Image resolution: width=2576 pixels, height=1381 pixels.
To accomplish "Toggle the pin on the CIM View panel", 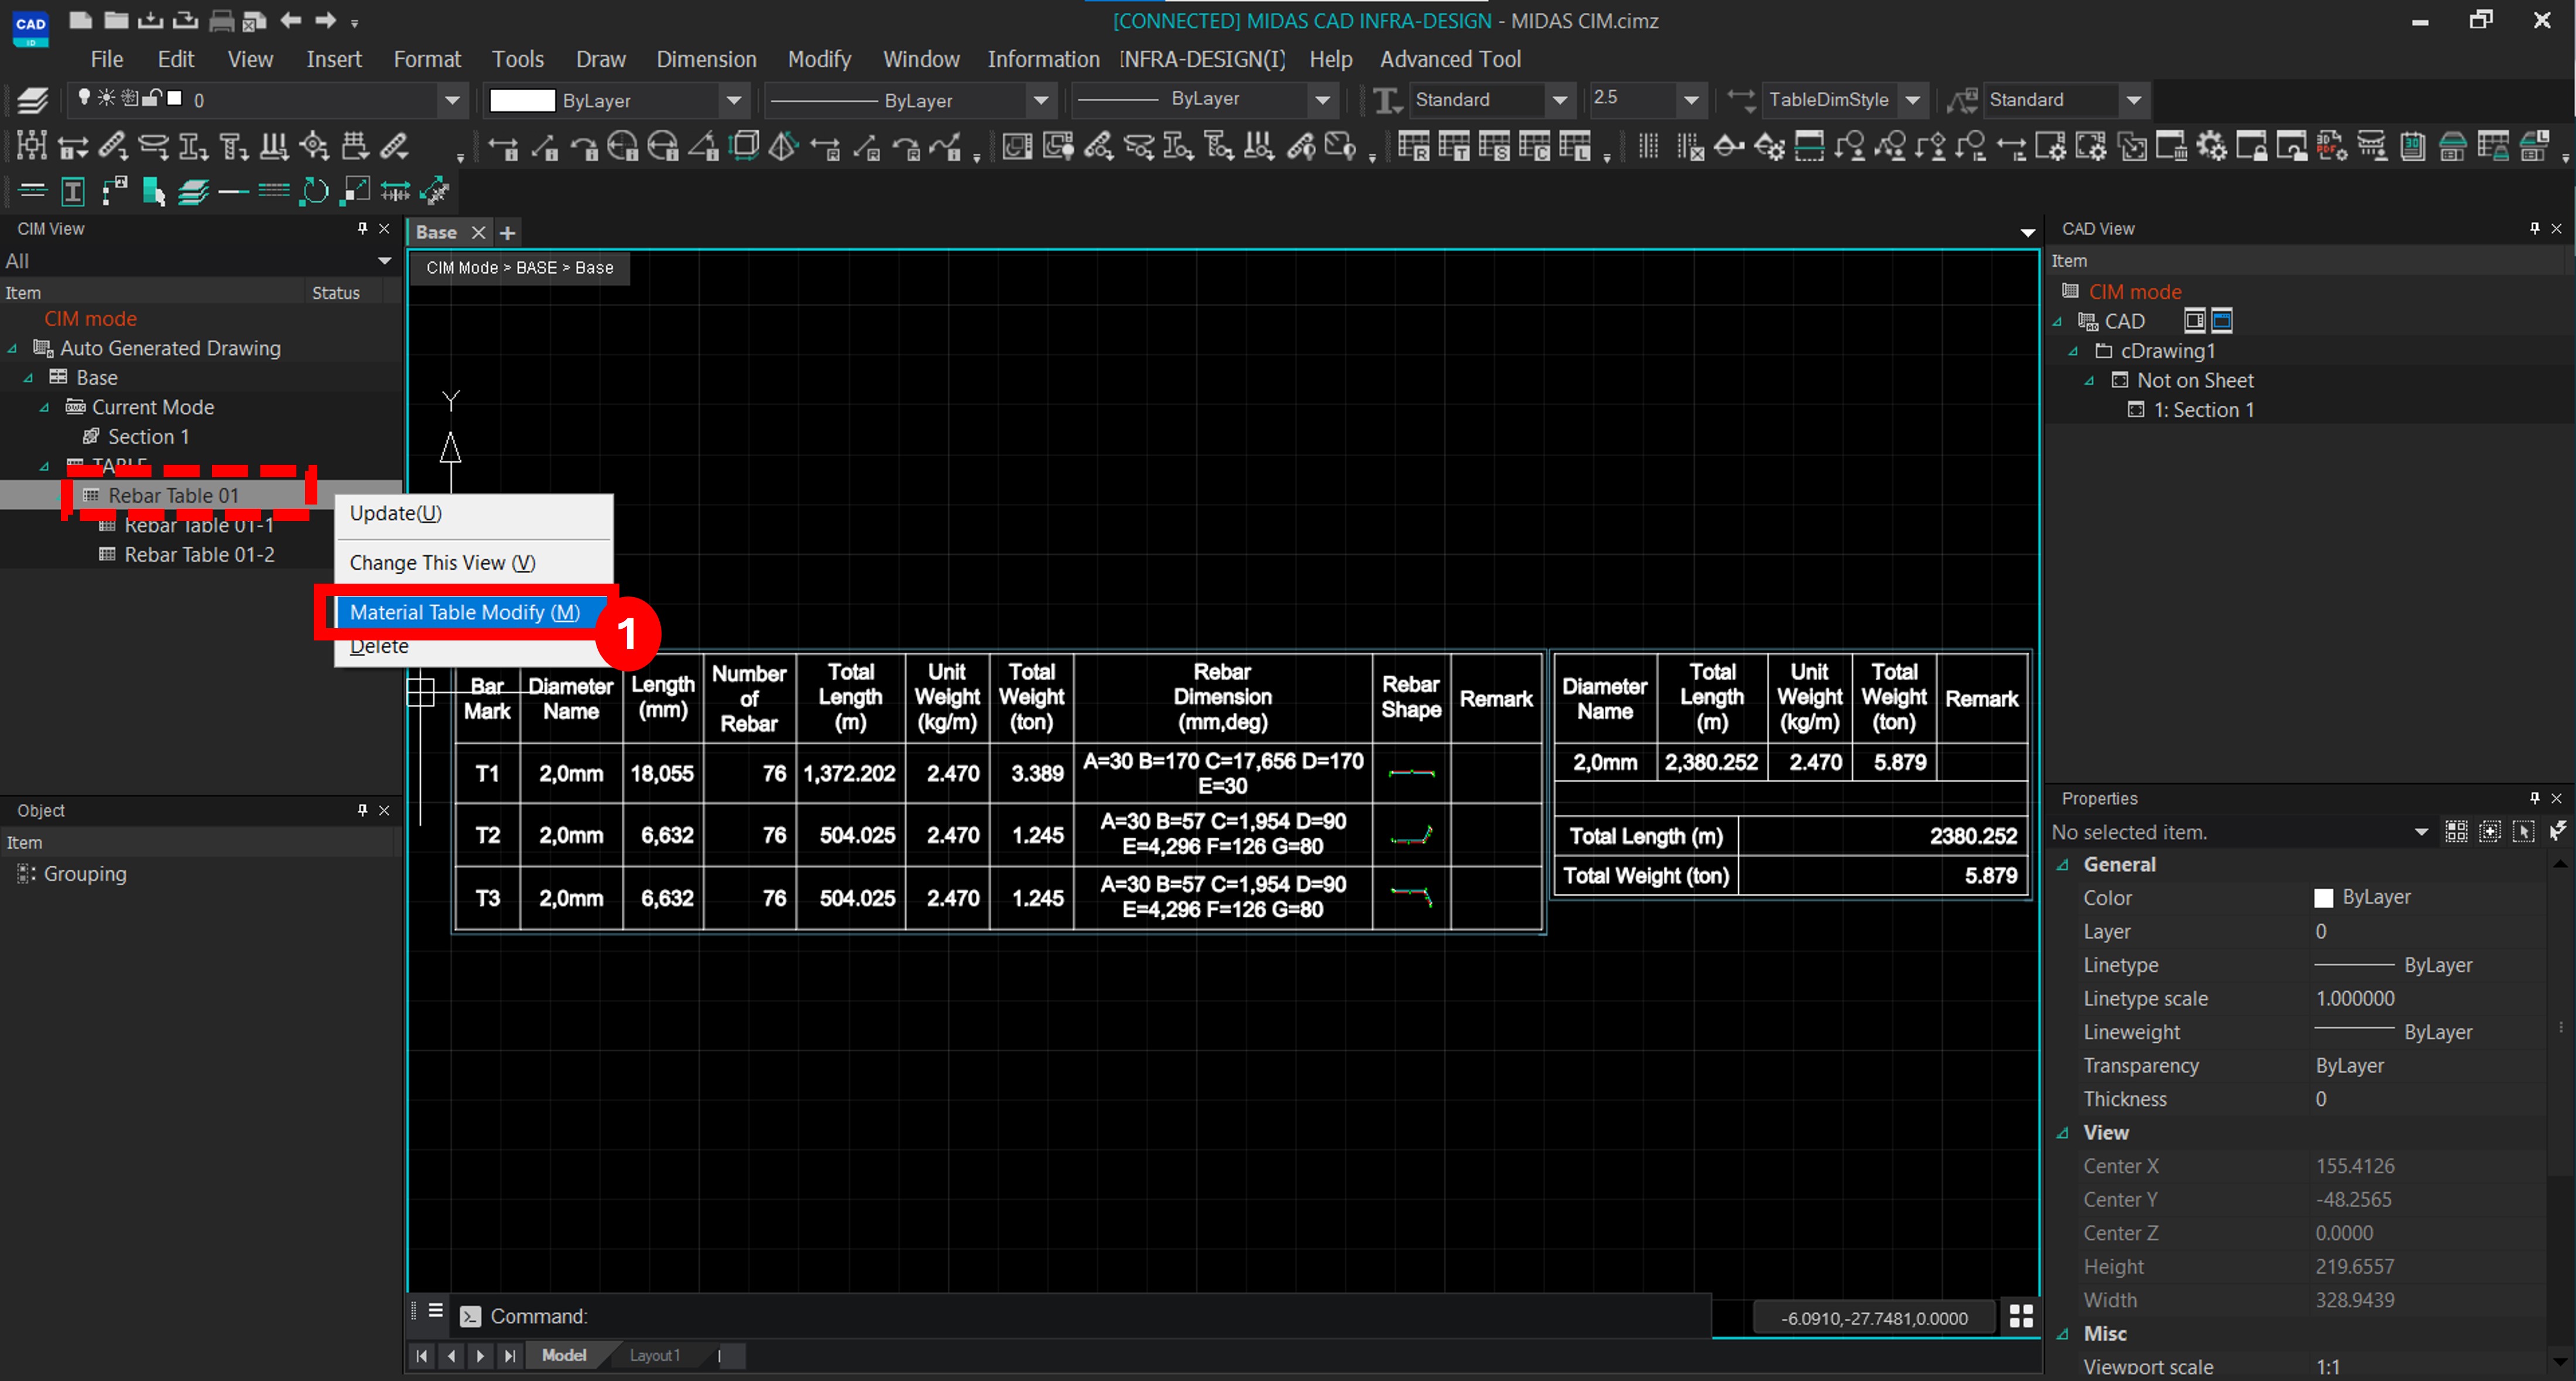I will (x=361, y=228).
